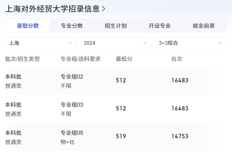Click the chevron in the 2024 dropdown
This screenshot has width=232, height=156.
click(145, 43)
